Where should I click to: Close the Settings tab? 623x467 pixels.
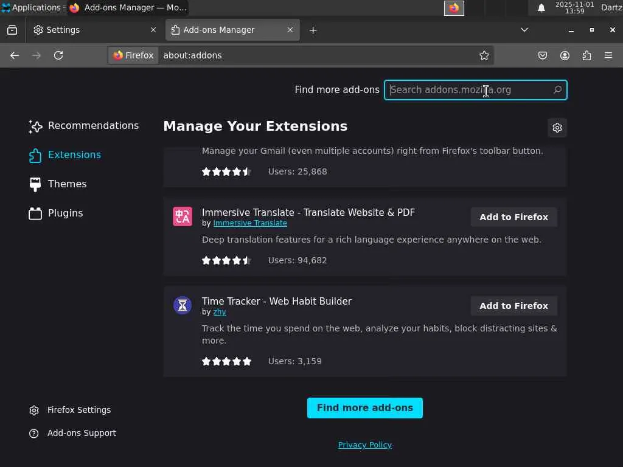153,30
